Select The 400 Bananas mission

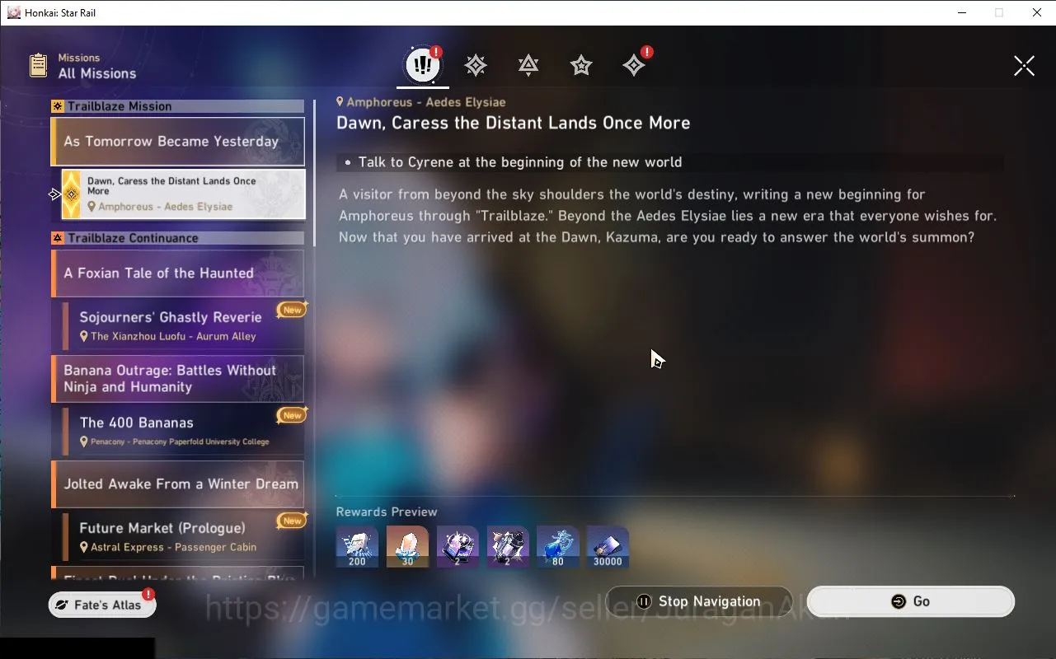pos(184,431)
